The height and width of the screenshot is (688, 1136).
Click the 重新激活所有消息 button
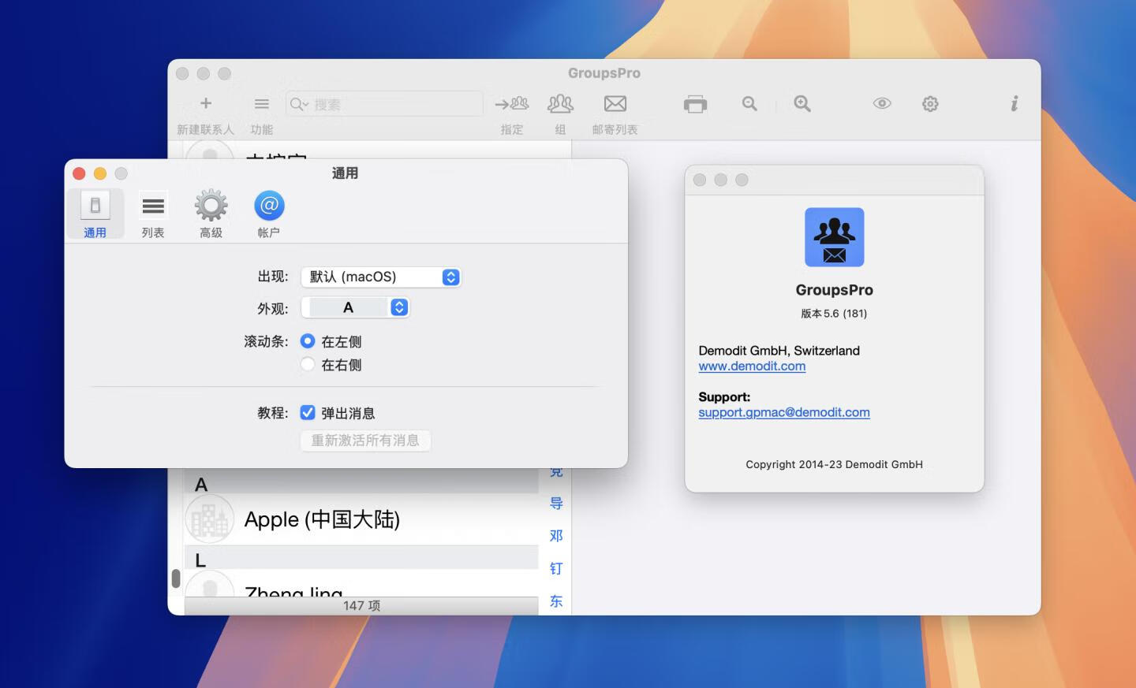[365, 440]
